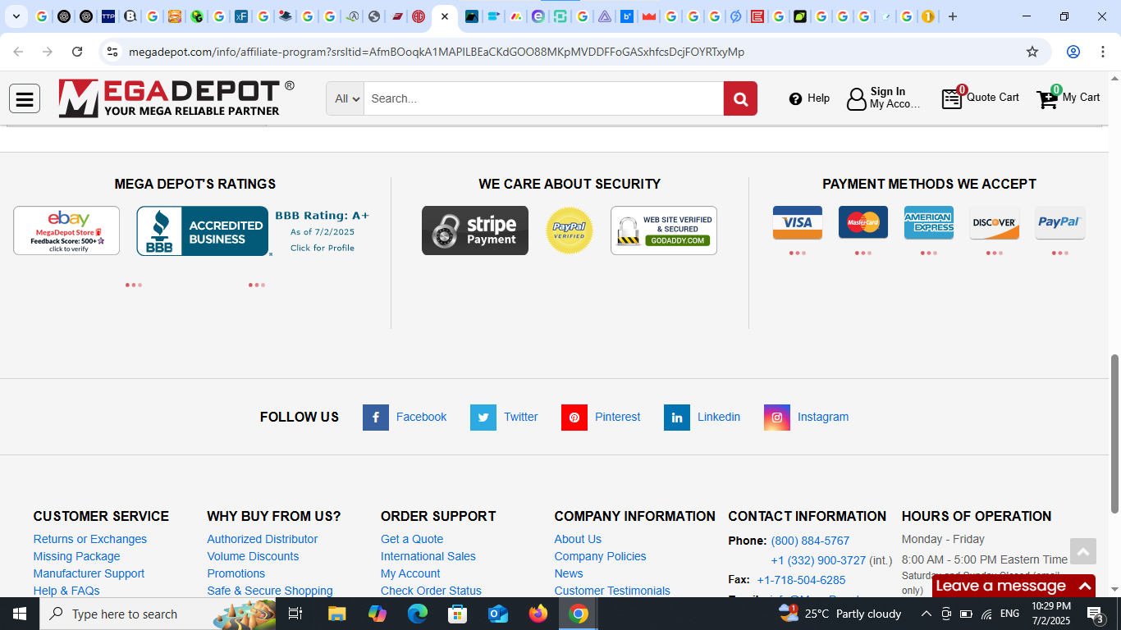
Task: Open the All category search dropdown
Action: pyautogui.click(x=345, y=98)
